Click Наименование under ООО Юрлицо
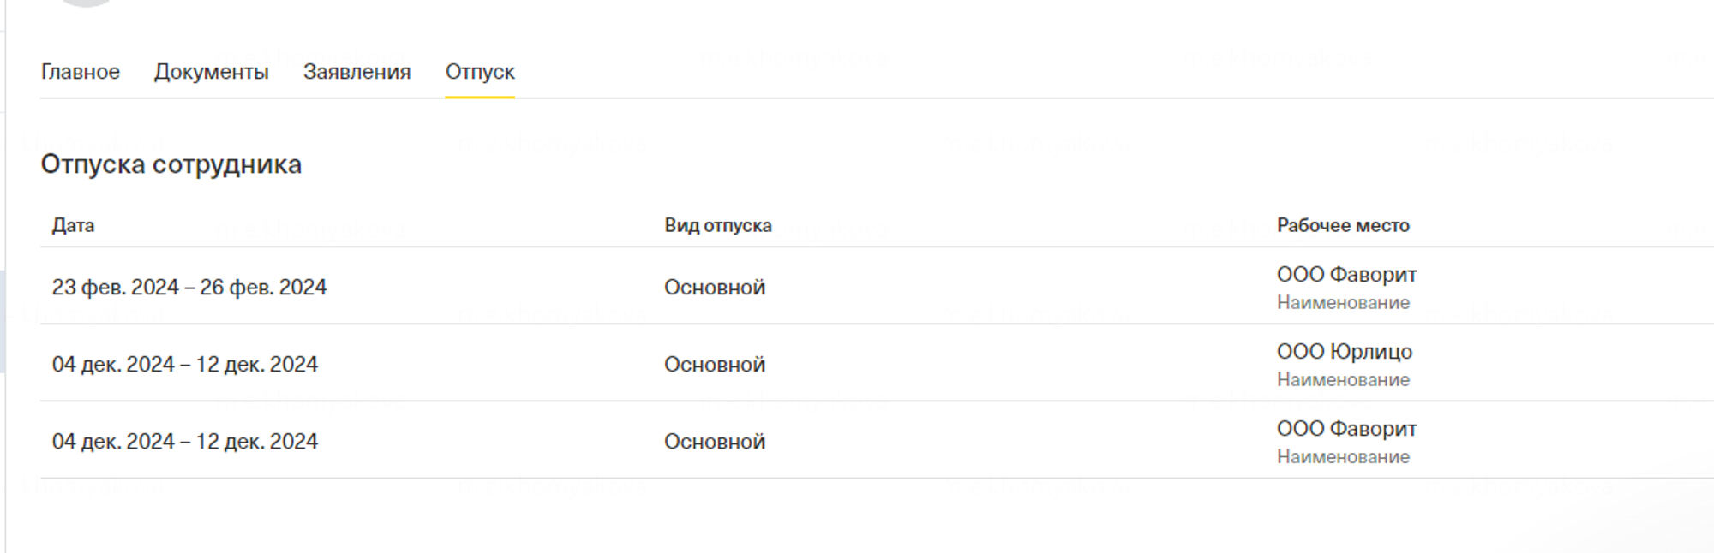 [x=1343, y=380]
